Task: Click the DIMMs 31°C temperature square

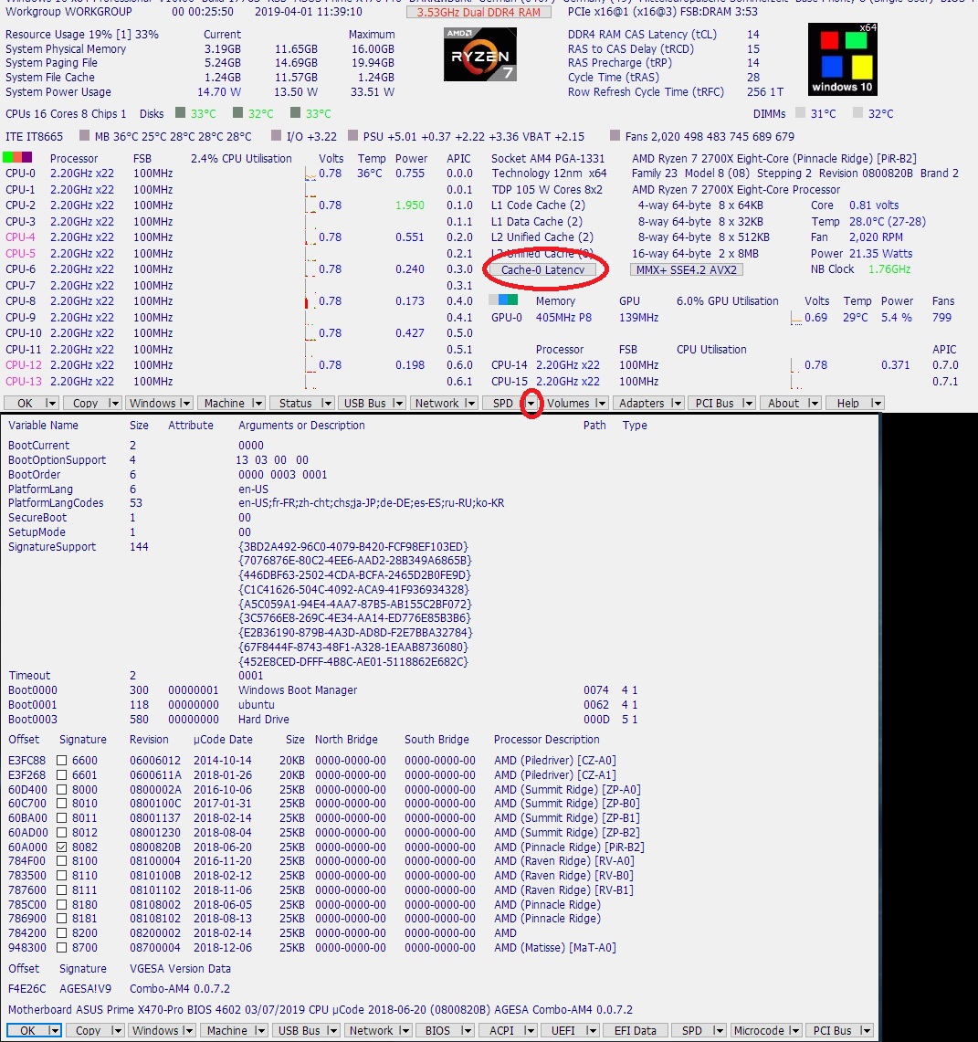Action: click(801, 113)
